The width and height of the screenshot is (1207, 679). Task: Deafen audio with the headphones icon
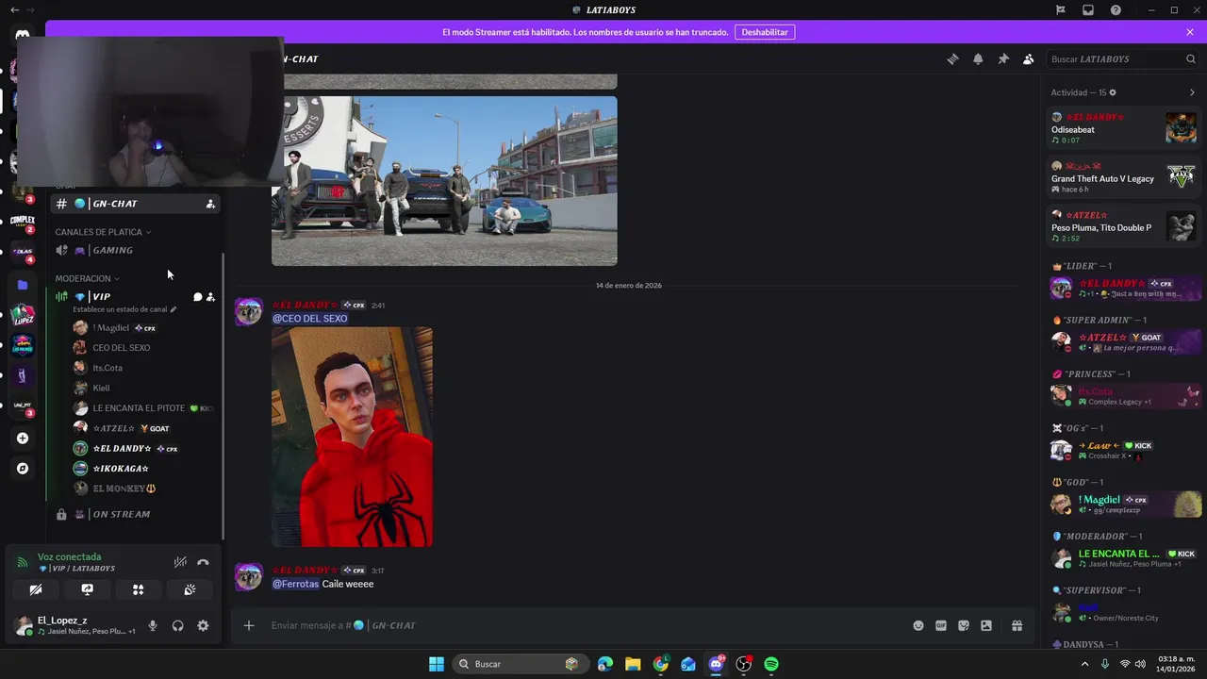(177, 625)
